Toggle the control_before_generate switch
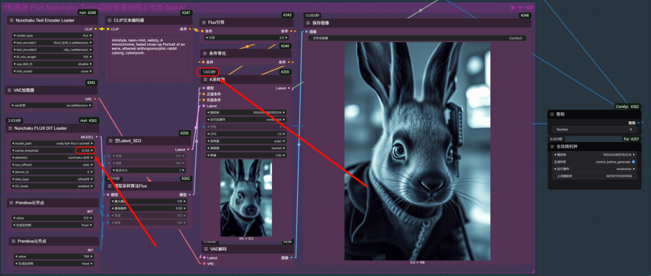The image size is (651, 276). [633, 161]
